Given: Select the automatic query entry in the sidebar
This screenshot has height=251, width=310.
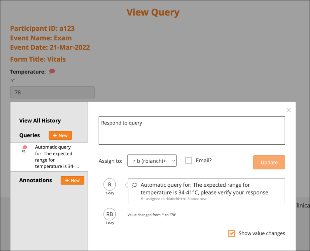Looking at the screenshot, I should point(53,157).
